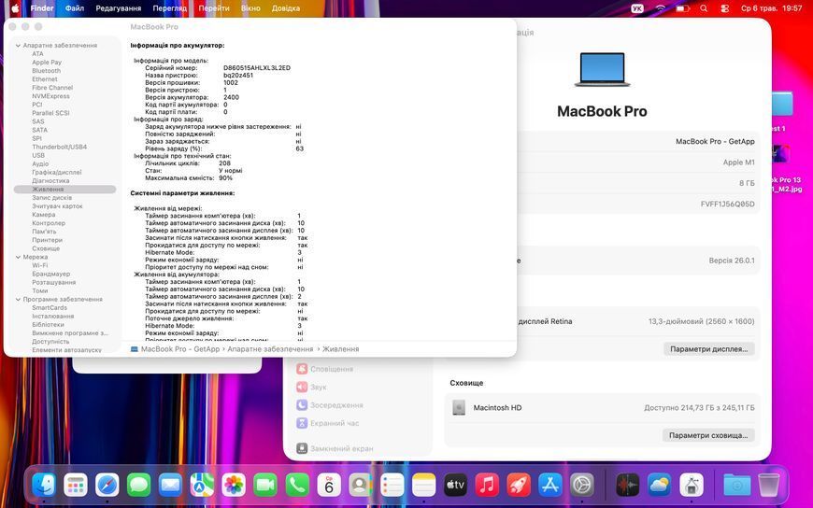The height and width of the screenshot is (508, 813).
Task: Open the Довідка menu
Action: pos(285,8)
